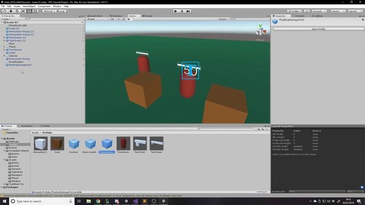Toggle Local/Global handle rotation
The image size is (365, 205).
[60, 11]
